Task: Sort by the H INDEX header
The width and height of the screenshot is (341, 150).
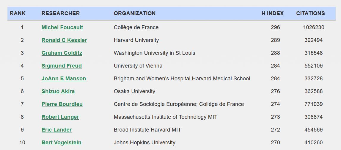Action: [273, 13]
